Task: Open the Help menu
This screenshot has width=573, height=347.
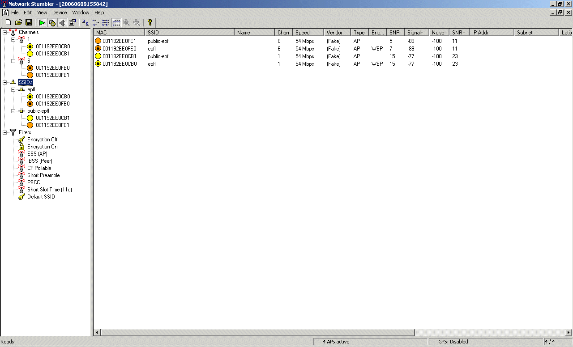Action: click(x=99, y=13)
